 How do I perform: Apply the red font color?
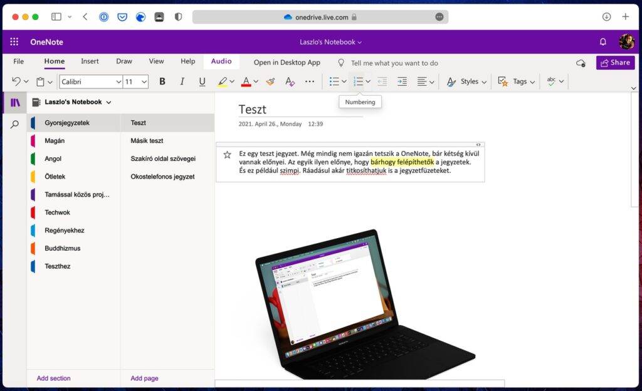click(x=246, y=81)
